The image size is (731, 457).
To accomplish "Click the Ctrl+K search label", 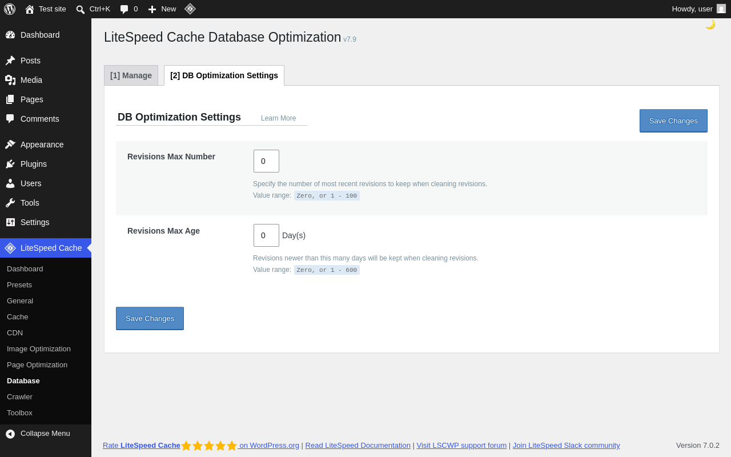I will pyautogui.click(x=100, y=9).
